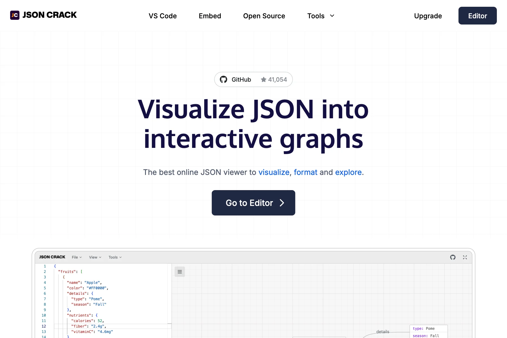Screen dimensions: 507x338
Task: Click the arrow chevron inside Go to Editor
Action: click(x=282, y=203)
